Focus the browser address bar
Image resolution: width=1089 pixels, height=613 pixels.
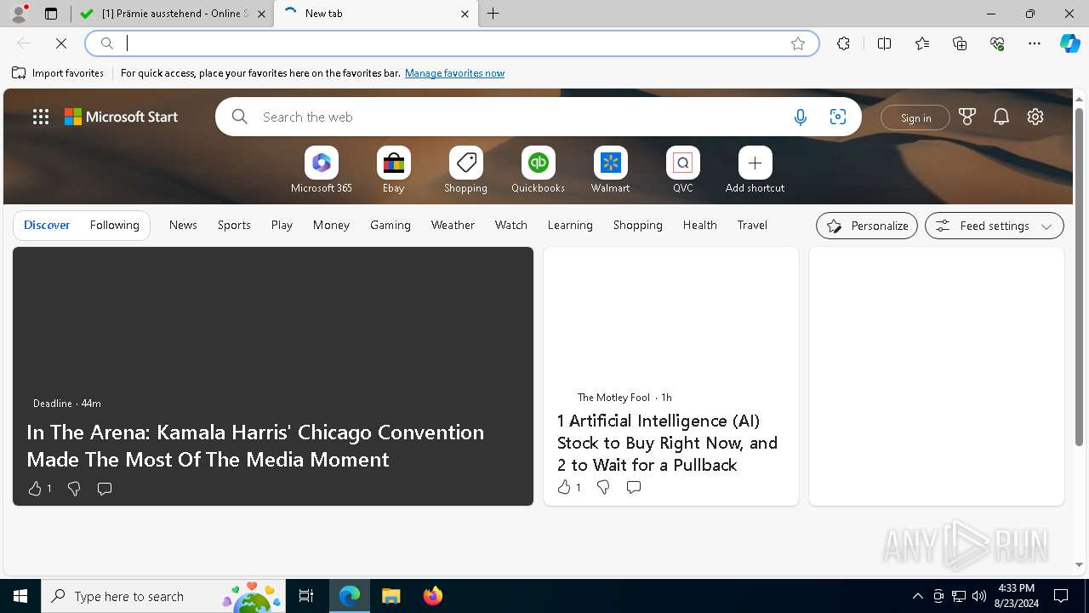click(451, 43)
